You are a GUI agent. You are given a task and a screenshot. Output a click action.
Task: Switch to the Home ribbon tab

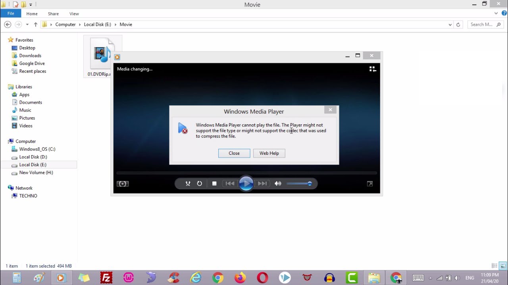(x=32, y=14)
